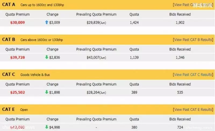The height and width of the screenshot is (131, 215).
Task: Select the CAT E heading
Action: [8, 109]
